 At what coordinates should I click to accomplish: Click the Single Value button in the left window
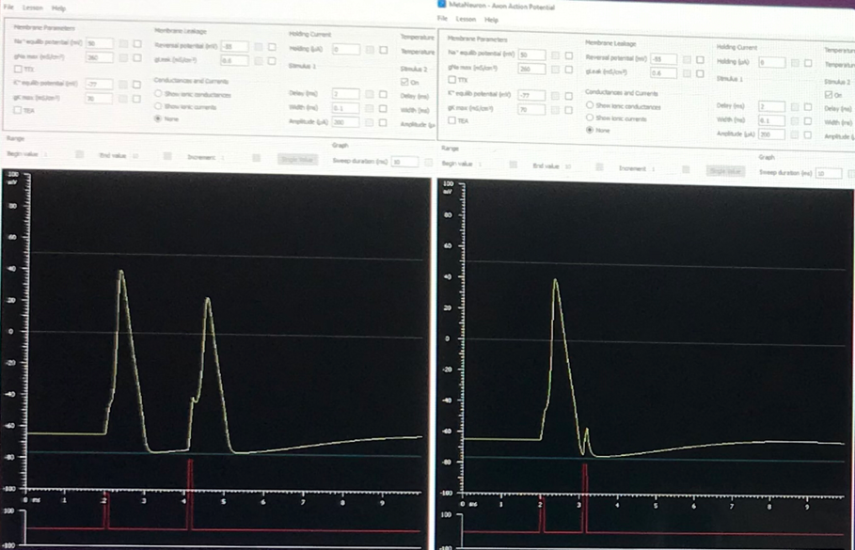pos(297,159)
